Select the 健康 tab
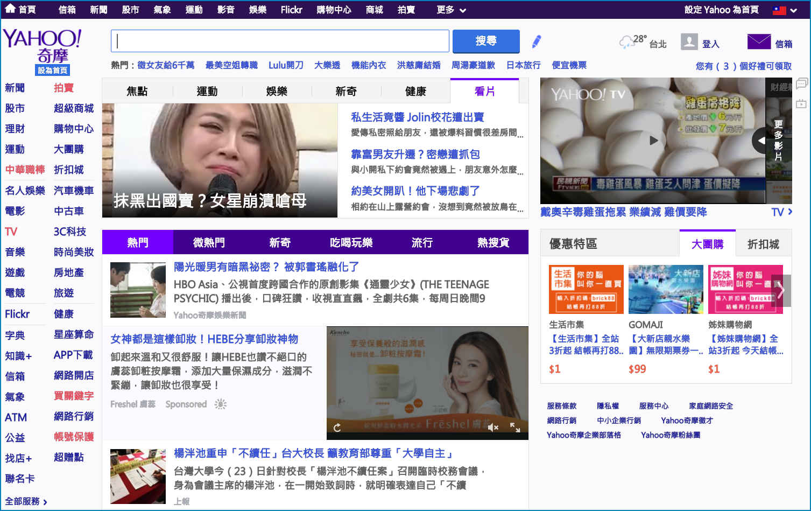Viewport: 811px width, 511px height. pyautogui.click(x=415, y=91)
